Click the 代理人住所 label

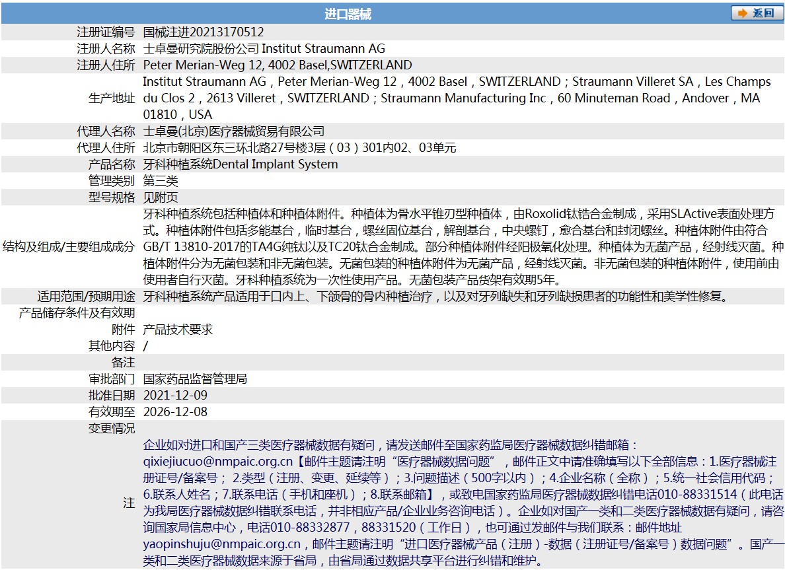[x=106, y=148]
